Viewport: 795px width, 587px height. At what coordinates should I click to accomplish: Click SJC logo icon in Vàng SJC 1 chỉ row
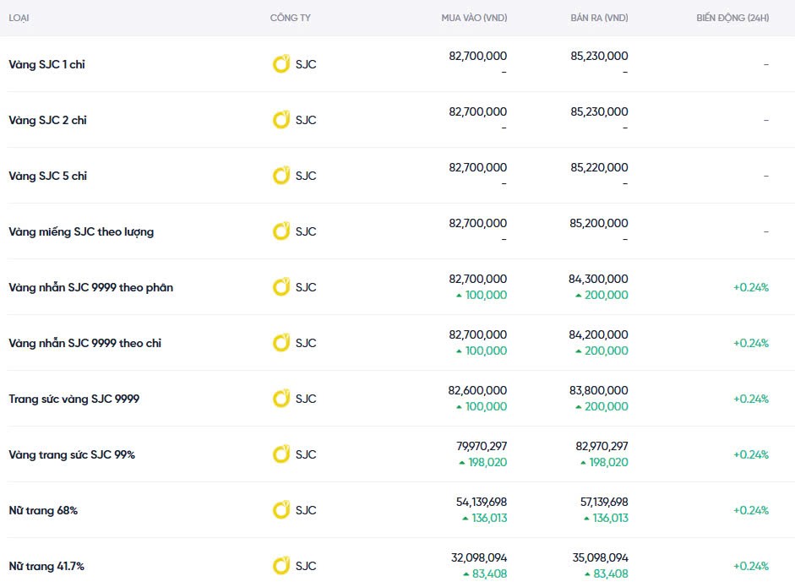280,64
